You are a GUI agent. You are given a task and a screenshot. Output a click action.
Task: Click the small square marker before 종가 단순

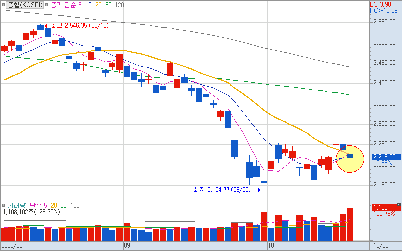(x=46, y=5)
